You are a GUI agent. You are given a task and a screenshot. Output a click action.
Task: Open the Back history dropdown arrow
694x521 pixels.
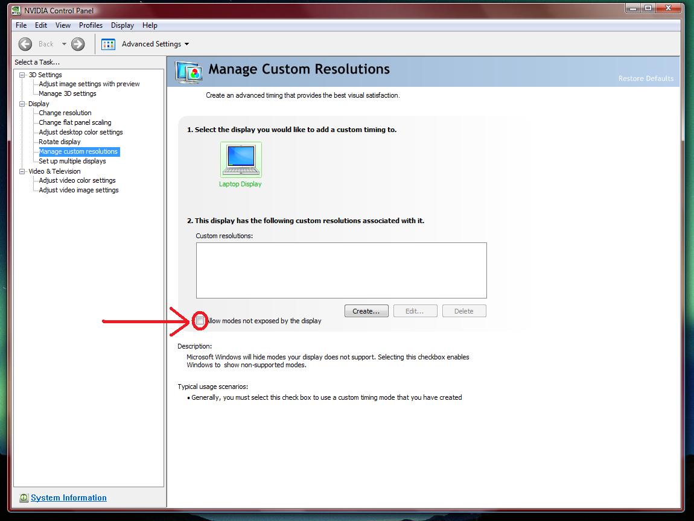pyautogui.click(x=64, y=44)
